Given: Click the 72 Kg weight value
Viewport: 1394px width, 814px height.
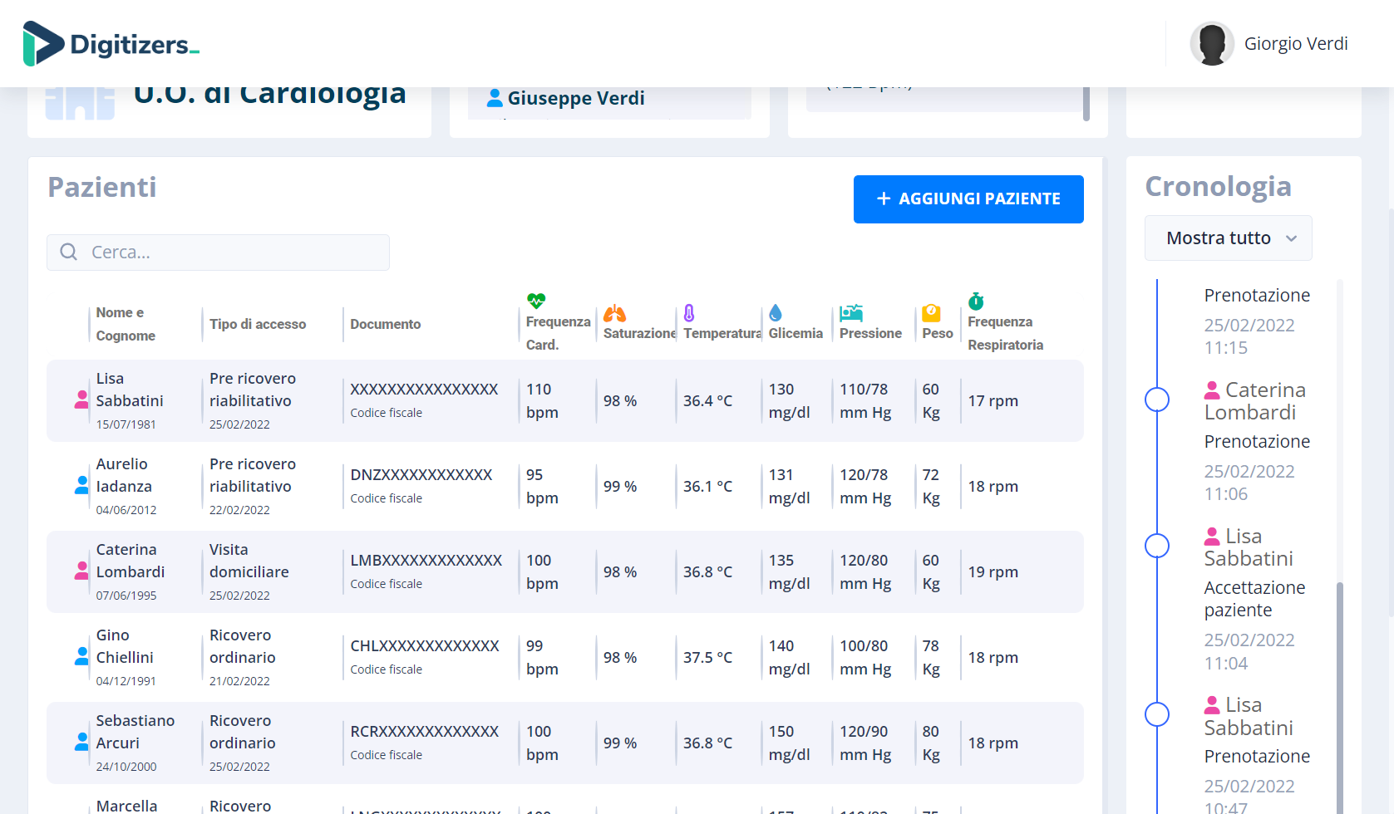Looking at the screenshot, I should coord(931,486).
